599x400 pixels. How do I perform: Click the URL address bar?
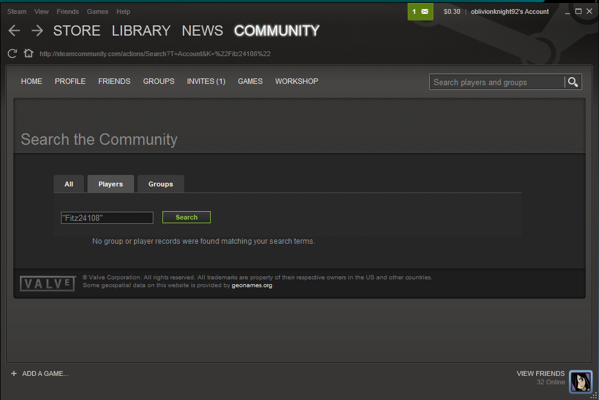[x=155, y=54]
